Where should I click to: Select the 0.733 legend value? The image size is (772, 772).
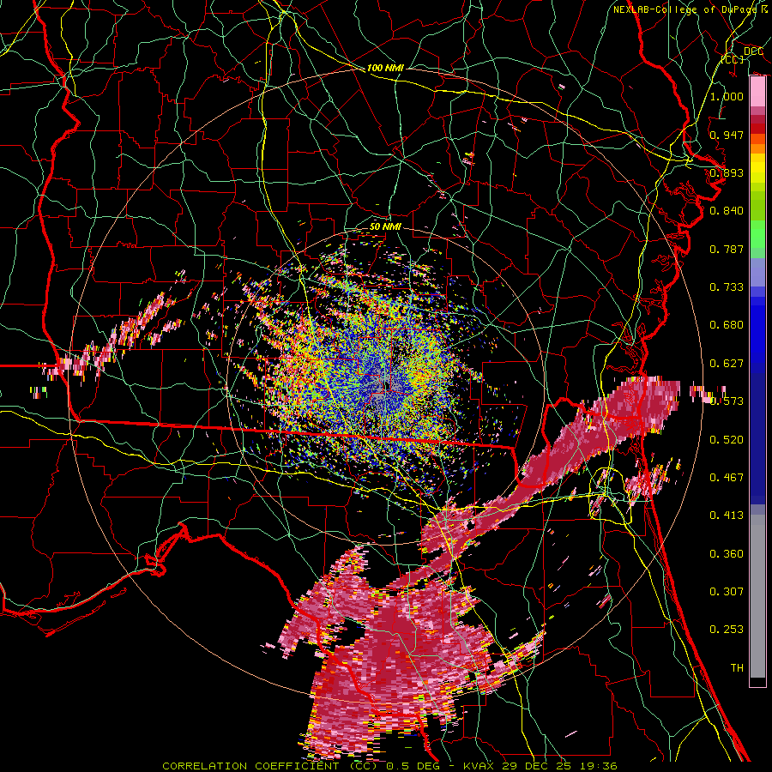click(727, 287)
